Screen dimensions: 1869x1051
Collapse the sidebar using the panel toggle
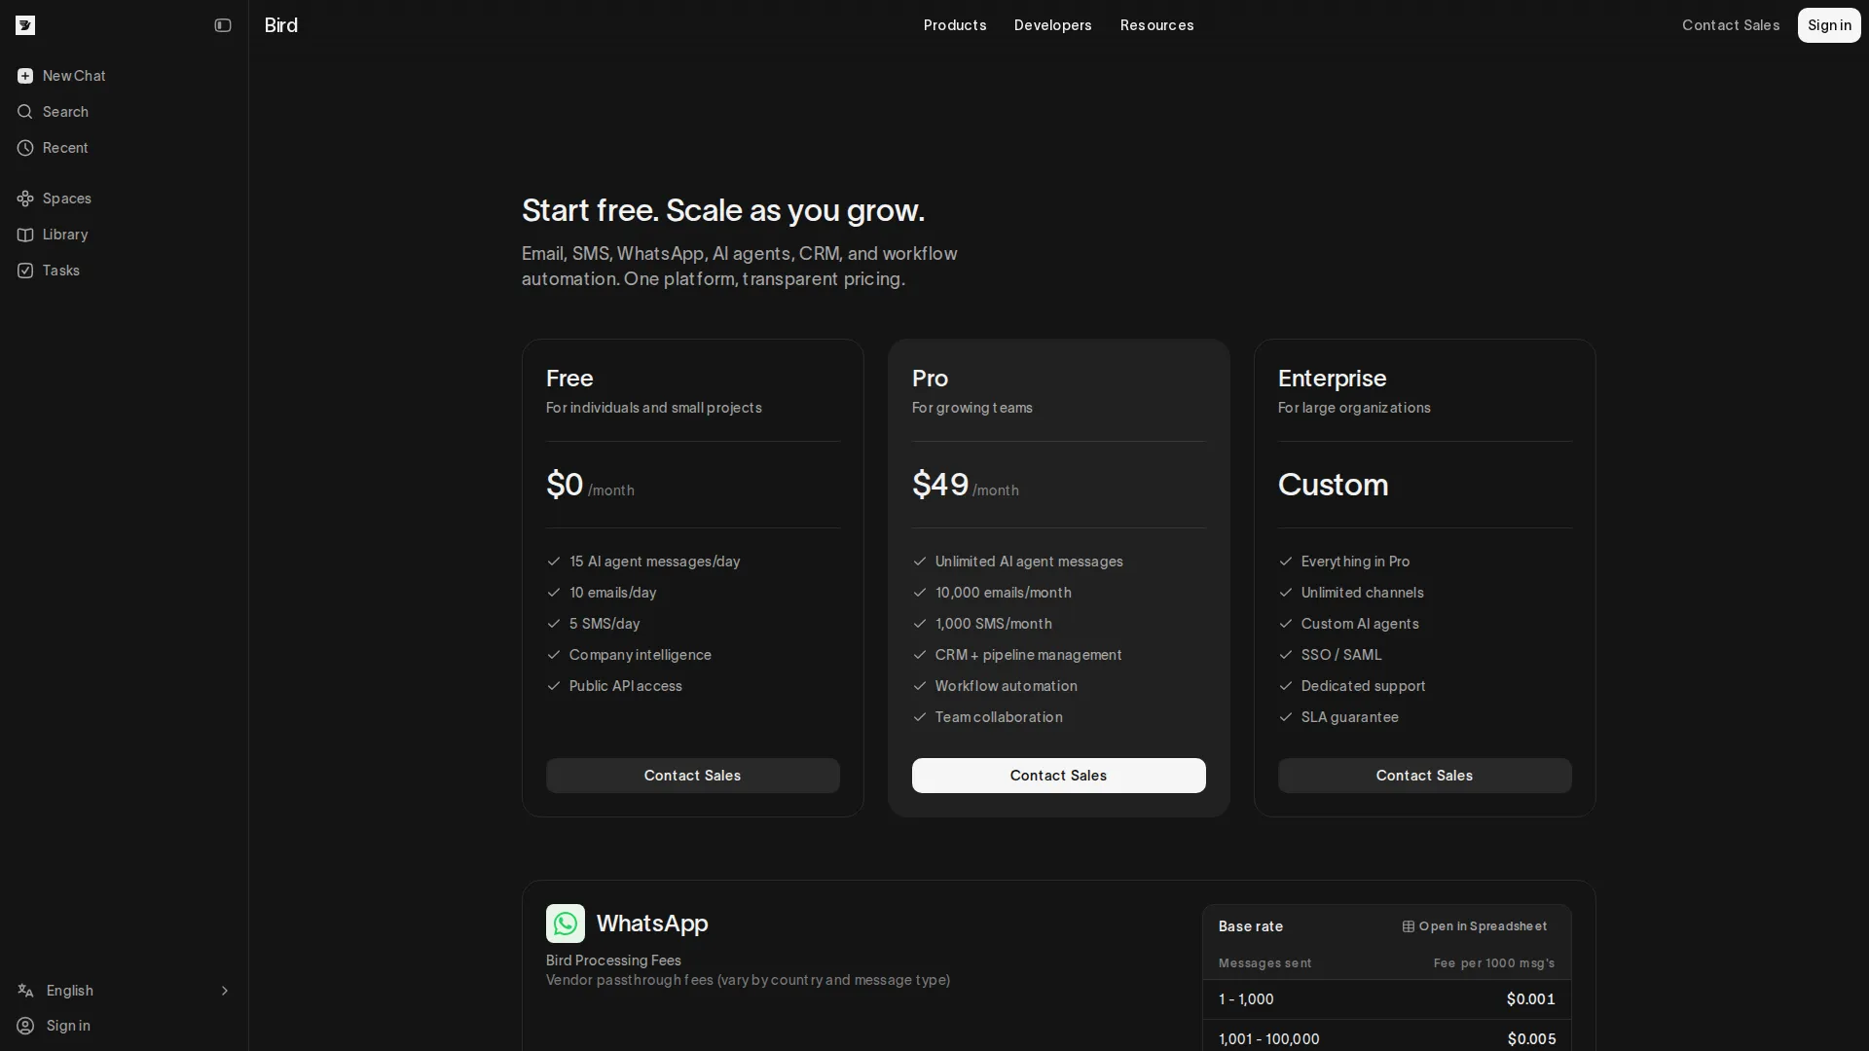222,25
